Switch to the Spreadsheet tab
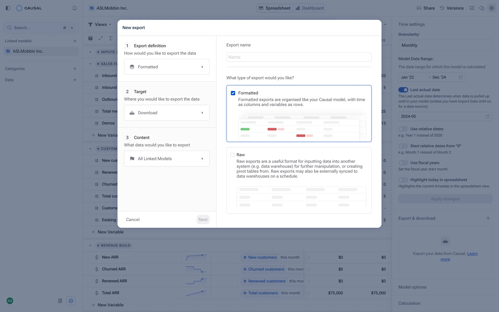This screenshot has width=499, height=312. pyautogui.click(x=274, y=8)
